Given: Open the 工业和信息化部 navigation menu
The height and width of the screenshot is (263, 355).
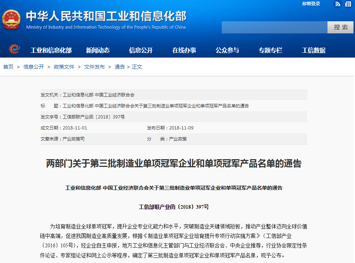Looking at the screenshot, I should click(x=51, y=50).
